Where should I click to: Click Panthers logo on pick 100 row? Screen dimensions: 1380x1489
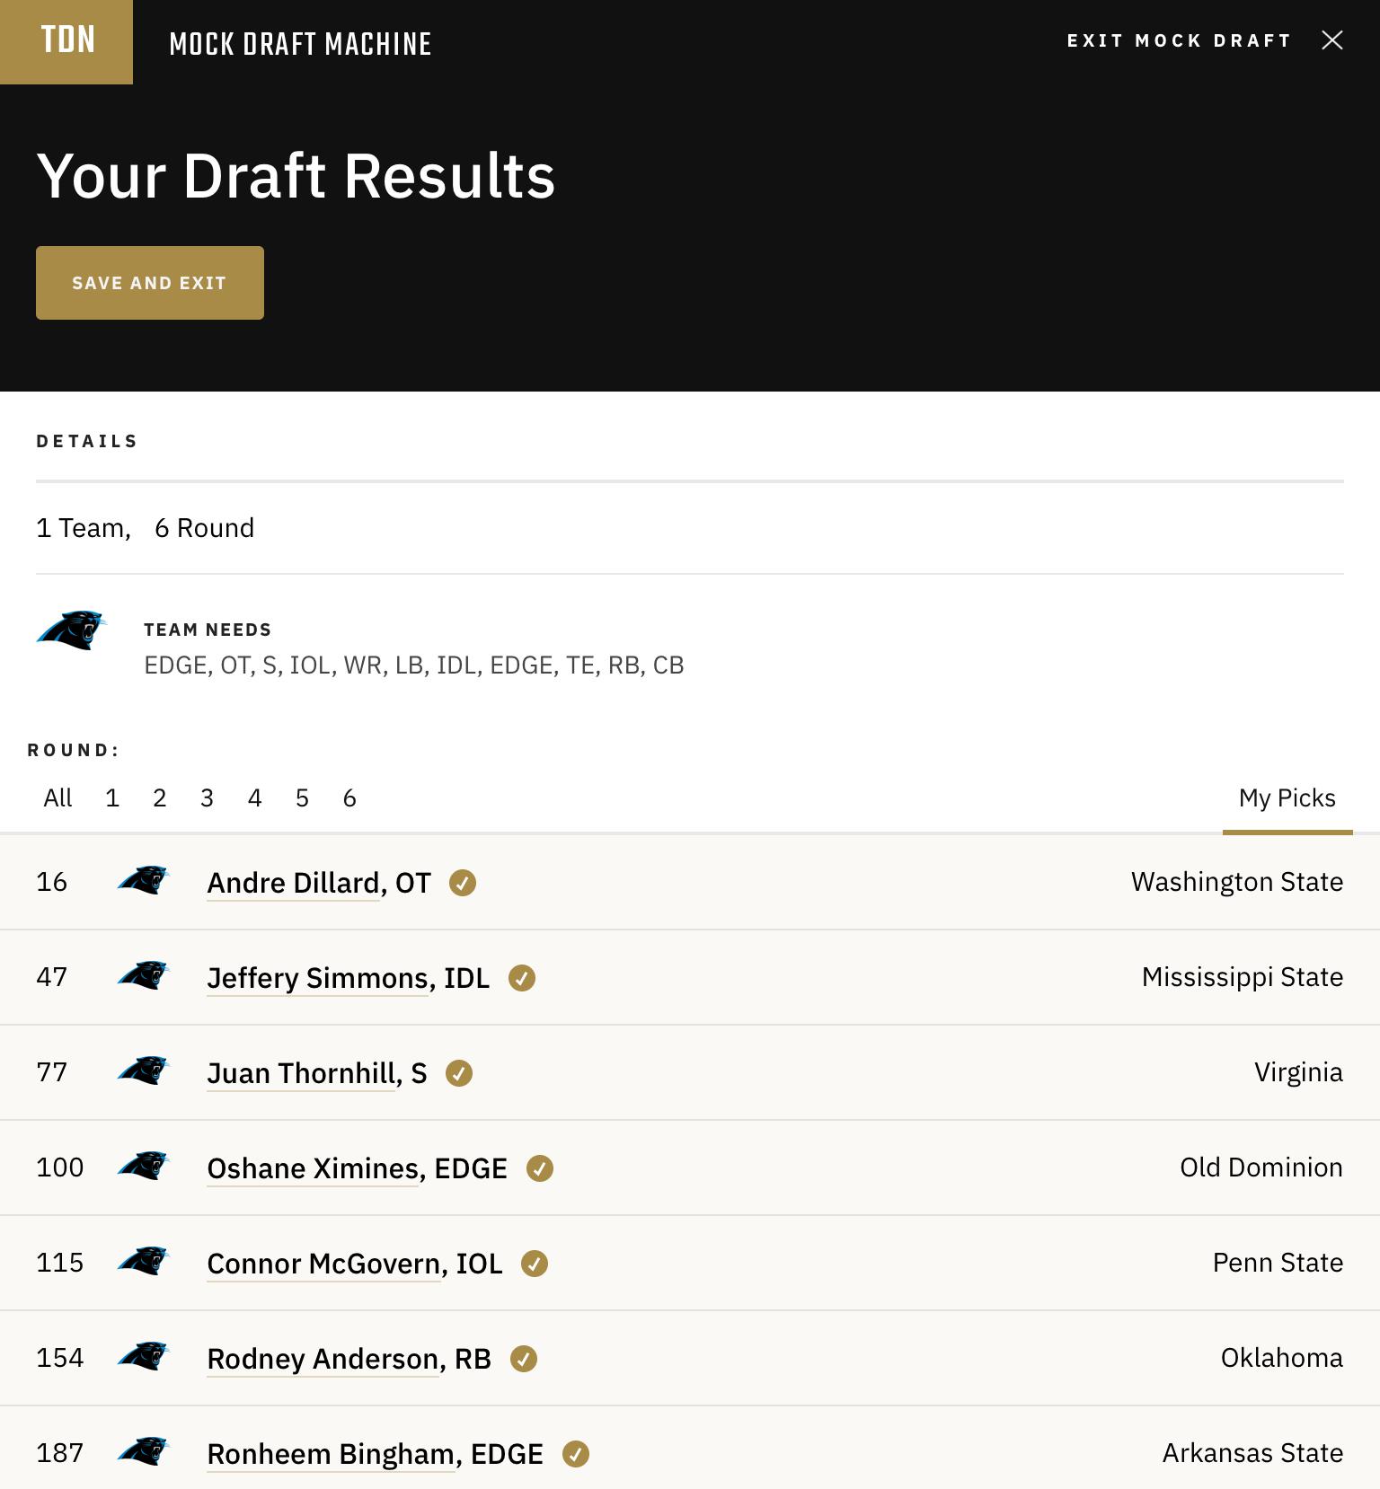click(144, 1166)
